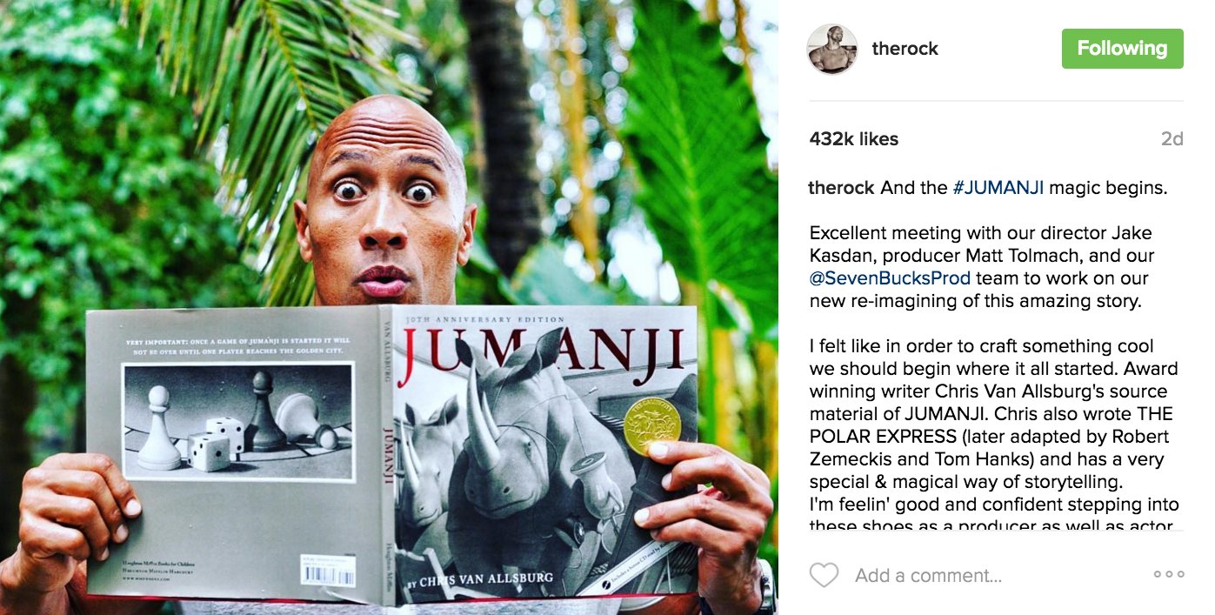The height and width of the screenshot is (615, 1215).
Task: Open therock's profile picture avatar
Action: click(x=832, y=49)
